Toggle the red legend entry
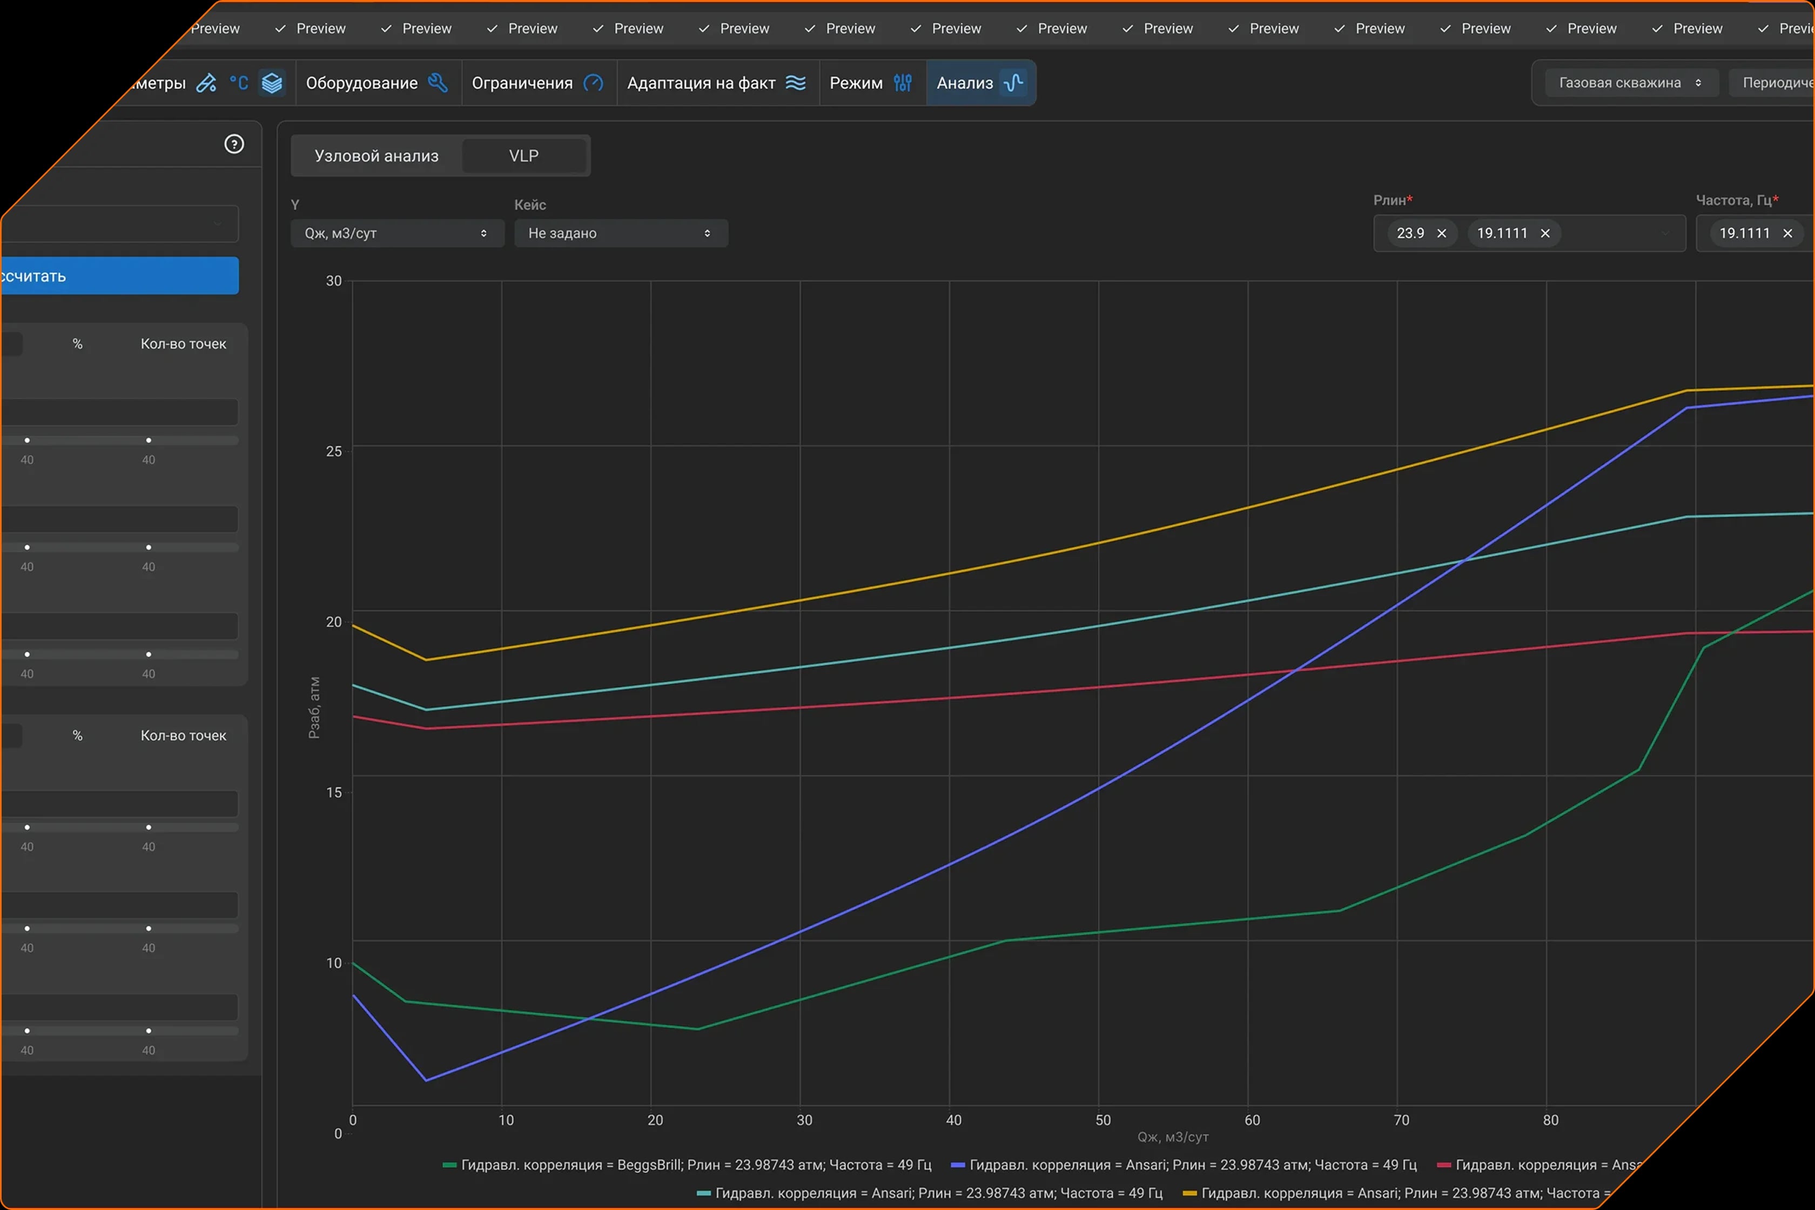 (x=1540, y=1165)
